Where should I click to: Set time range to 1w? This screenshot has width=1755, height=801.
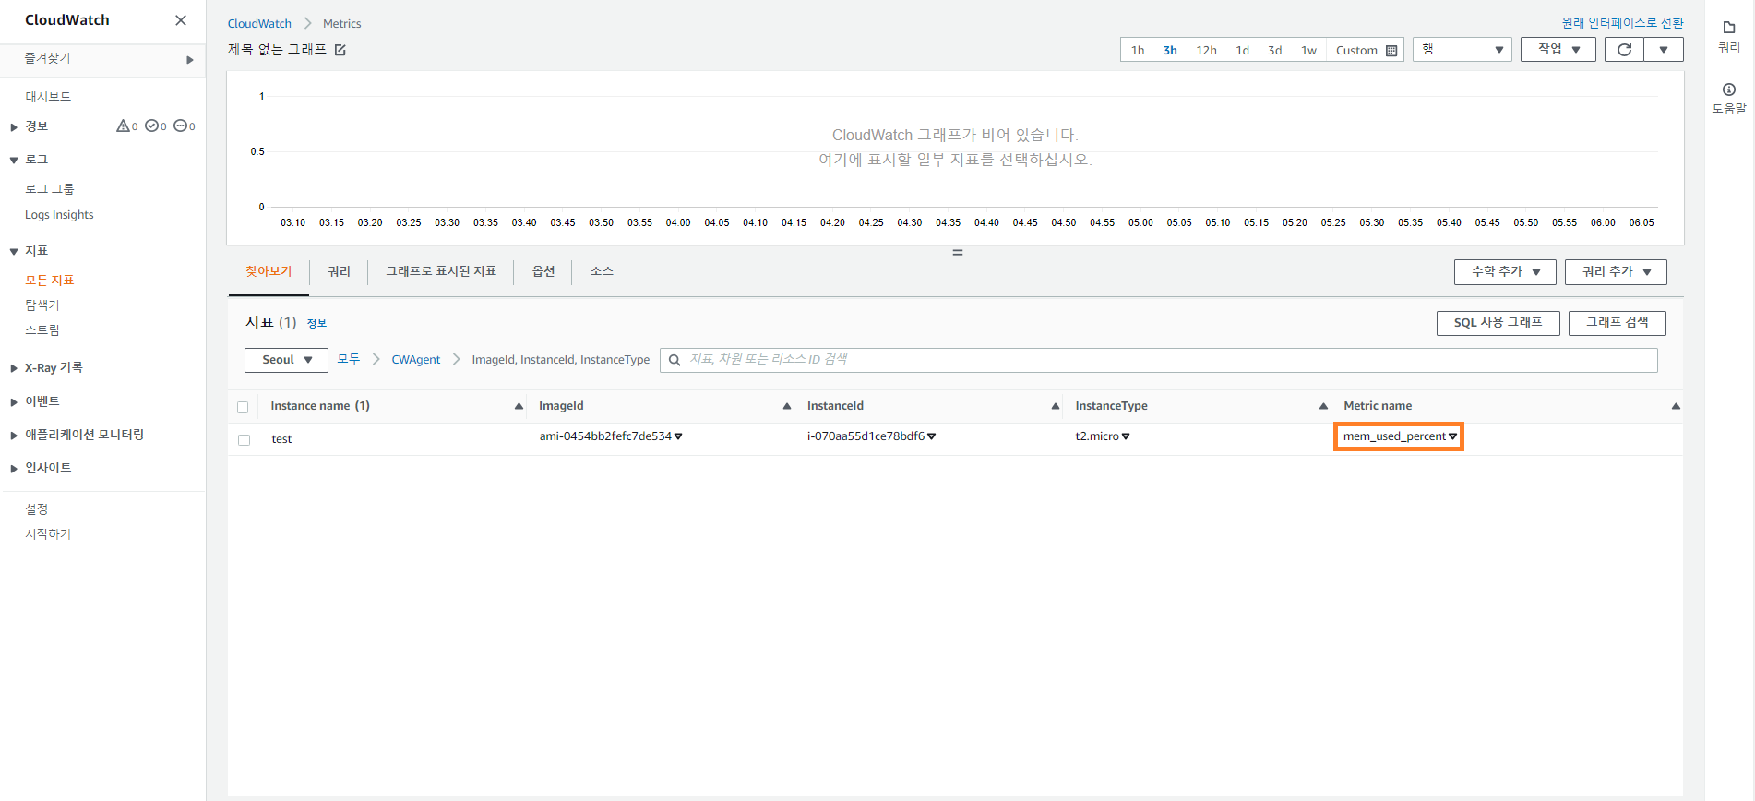pyautogui.click(x=1308, y=51)
